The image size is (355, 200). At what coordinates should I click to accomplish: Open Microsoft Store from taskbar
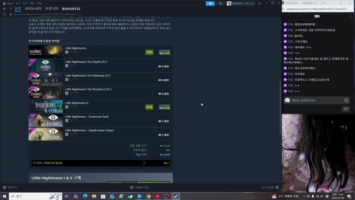click(103, 196)
